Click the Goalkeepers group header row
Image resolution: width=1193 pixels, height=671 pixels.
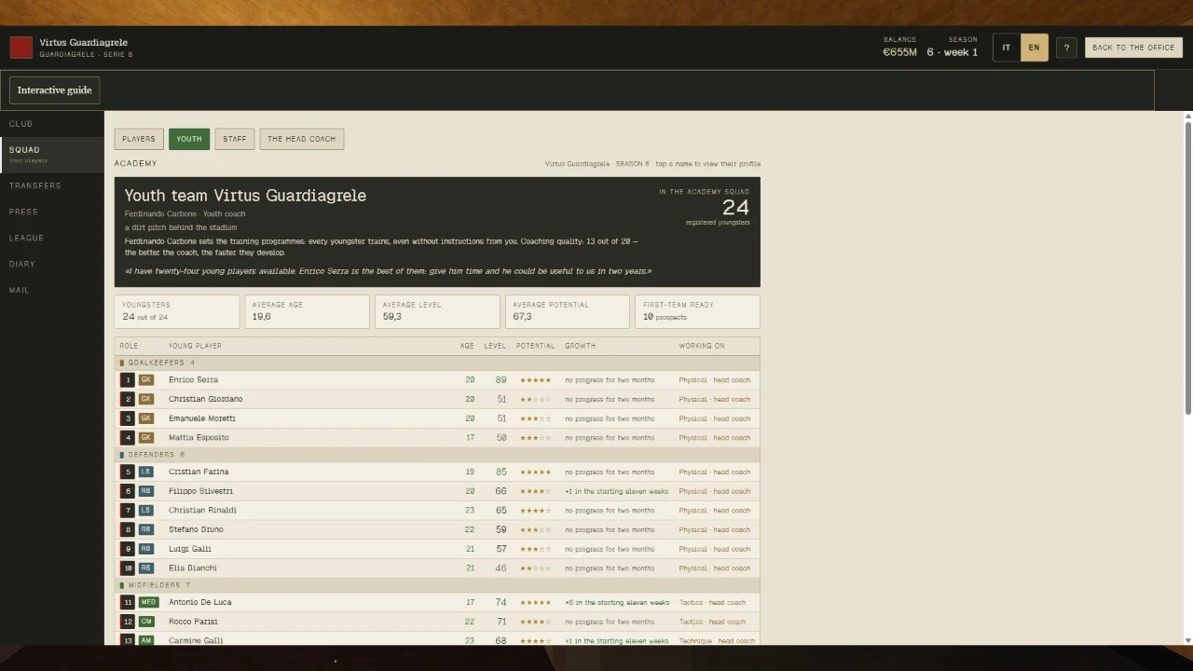pyautogui.click(x=437, y=363)
